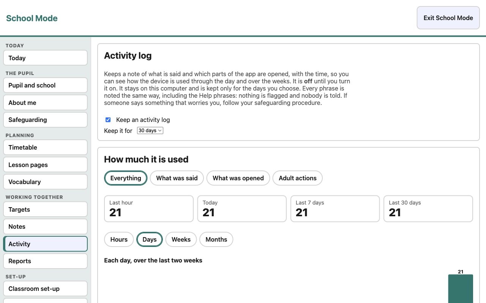The image size is (486, 303).
Task: Click the Last 7 days card
Action: (335, 209)
